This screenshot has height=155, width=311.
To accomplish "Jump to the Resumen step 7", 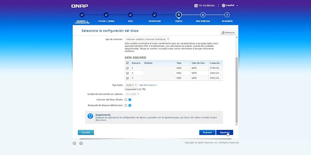I will pos(227,17).
